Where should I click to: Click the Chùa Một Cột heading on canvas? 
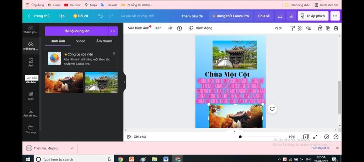227,74
